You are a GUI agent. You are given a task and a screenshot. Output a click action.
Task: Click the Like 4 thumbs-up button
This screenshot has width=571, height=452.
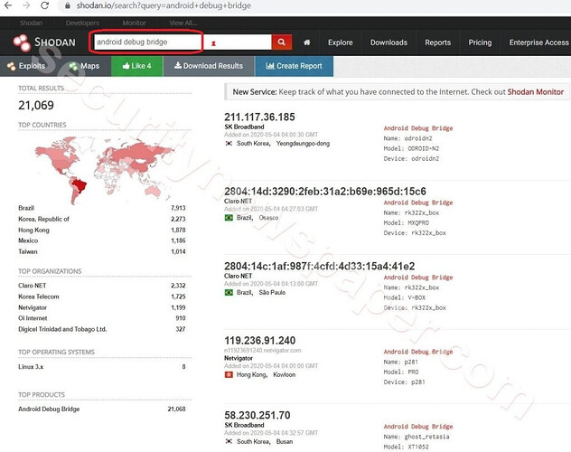coord(136,66)
